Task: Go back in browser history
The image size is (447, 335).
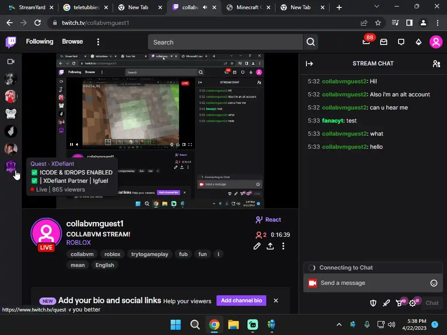Action: [10, 23]
